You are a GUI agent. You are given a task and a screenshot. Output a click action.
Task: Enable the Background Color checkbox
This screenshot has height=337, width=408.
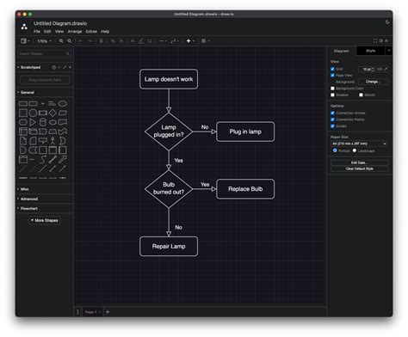pyautogui.click(x=332, y=89)
